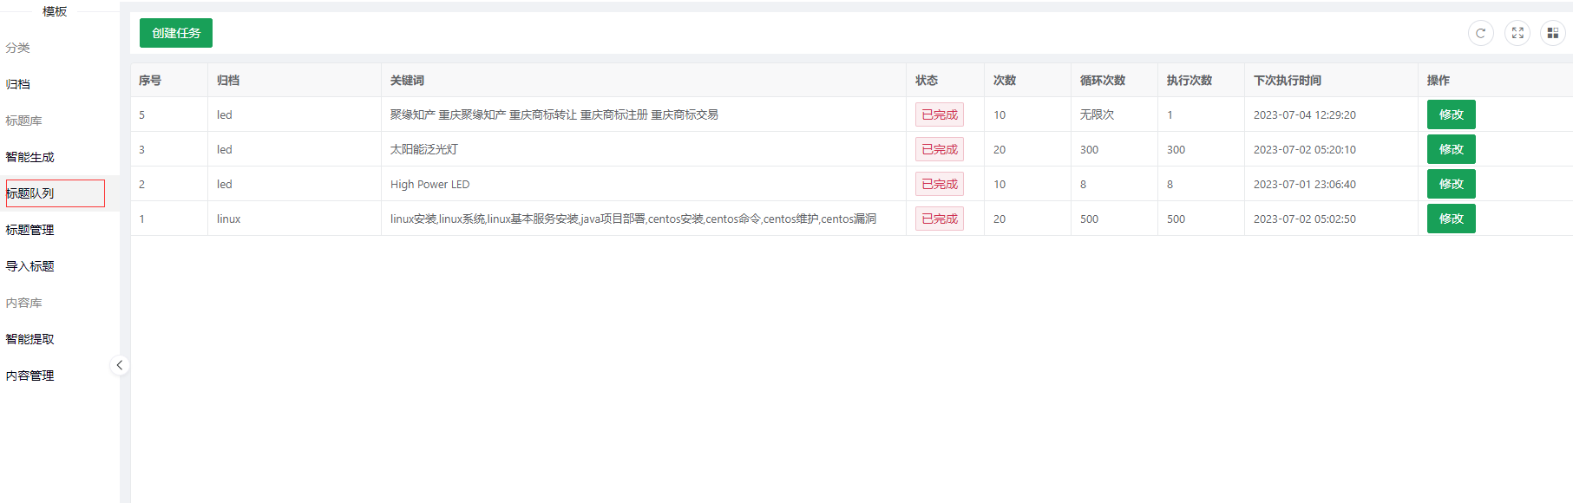Viewport: 1573px width, 503px height.
Task: Click 修改 for the High Power LED row
Action: (x=1451, y=184)
